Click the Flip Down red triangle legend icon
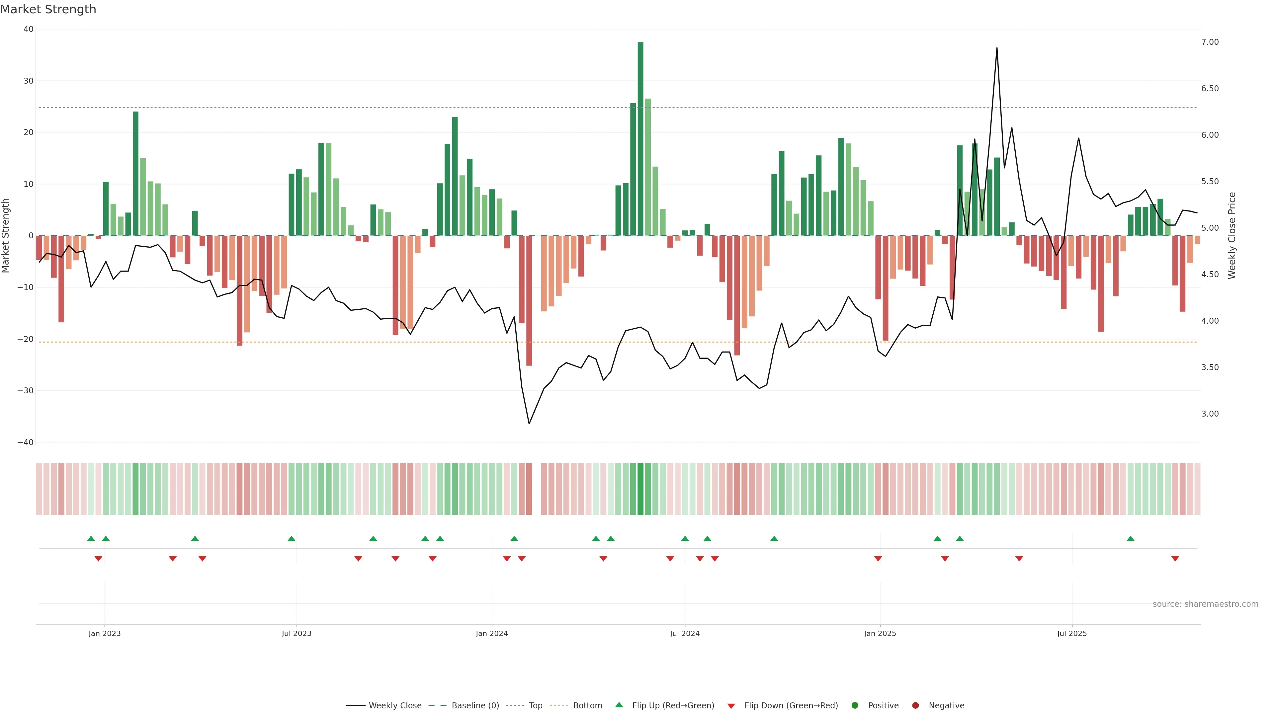 [731, 706]
